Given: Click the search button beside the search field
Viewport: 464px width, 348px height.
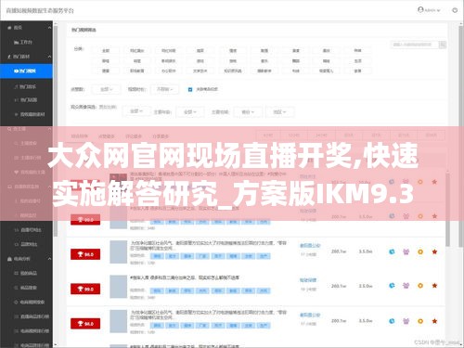Looking at the screenshot, I should point(443,45).
